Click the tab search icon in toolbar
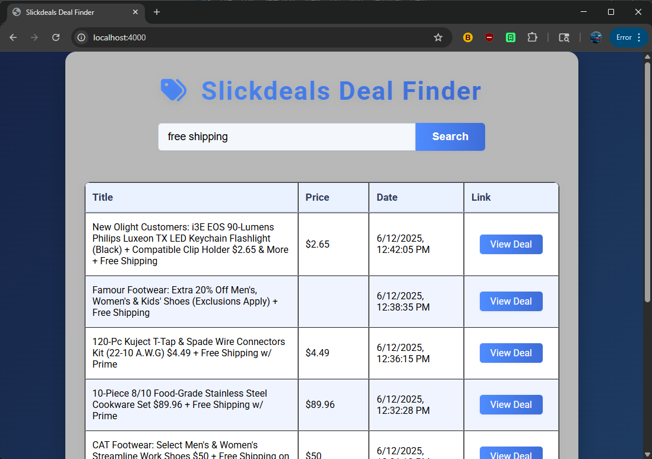Viewport: 652px width, 459px height. pos(564,37)
